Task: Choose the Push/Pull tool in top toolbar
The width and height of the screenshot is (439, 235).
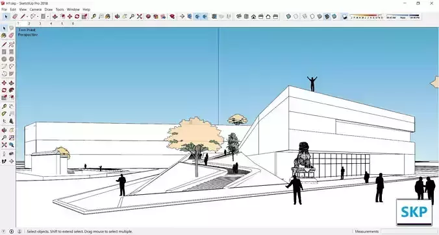Action: [x=55, y=16]
